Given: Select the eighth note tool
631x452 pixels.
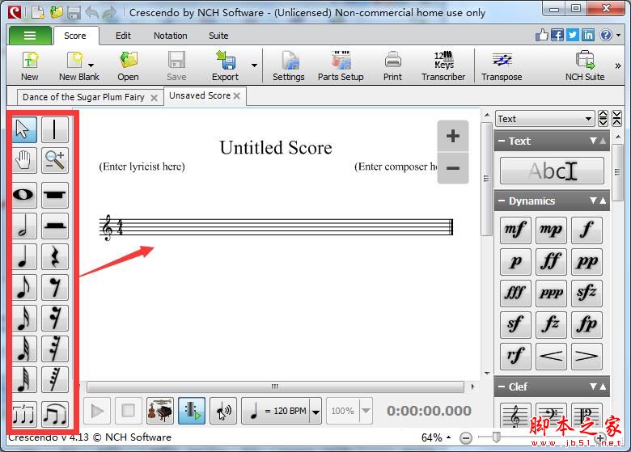Looking at the screenshot, I should pyautogui.click(x=24, y=287).
